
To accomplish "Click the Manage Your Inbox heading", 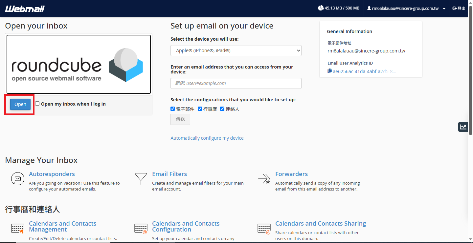I will [41, 160].
